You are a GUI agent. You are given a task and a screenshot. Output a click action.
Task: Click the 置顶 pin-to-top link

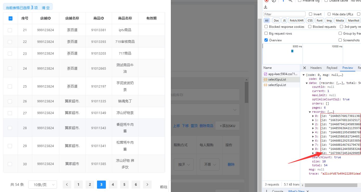pyautogui.click(x=194, y=126)
